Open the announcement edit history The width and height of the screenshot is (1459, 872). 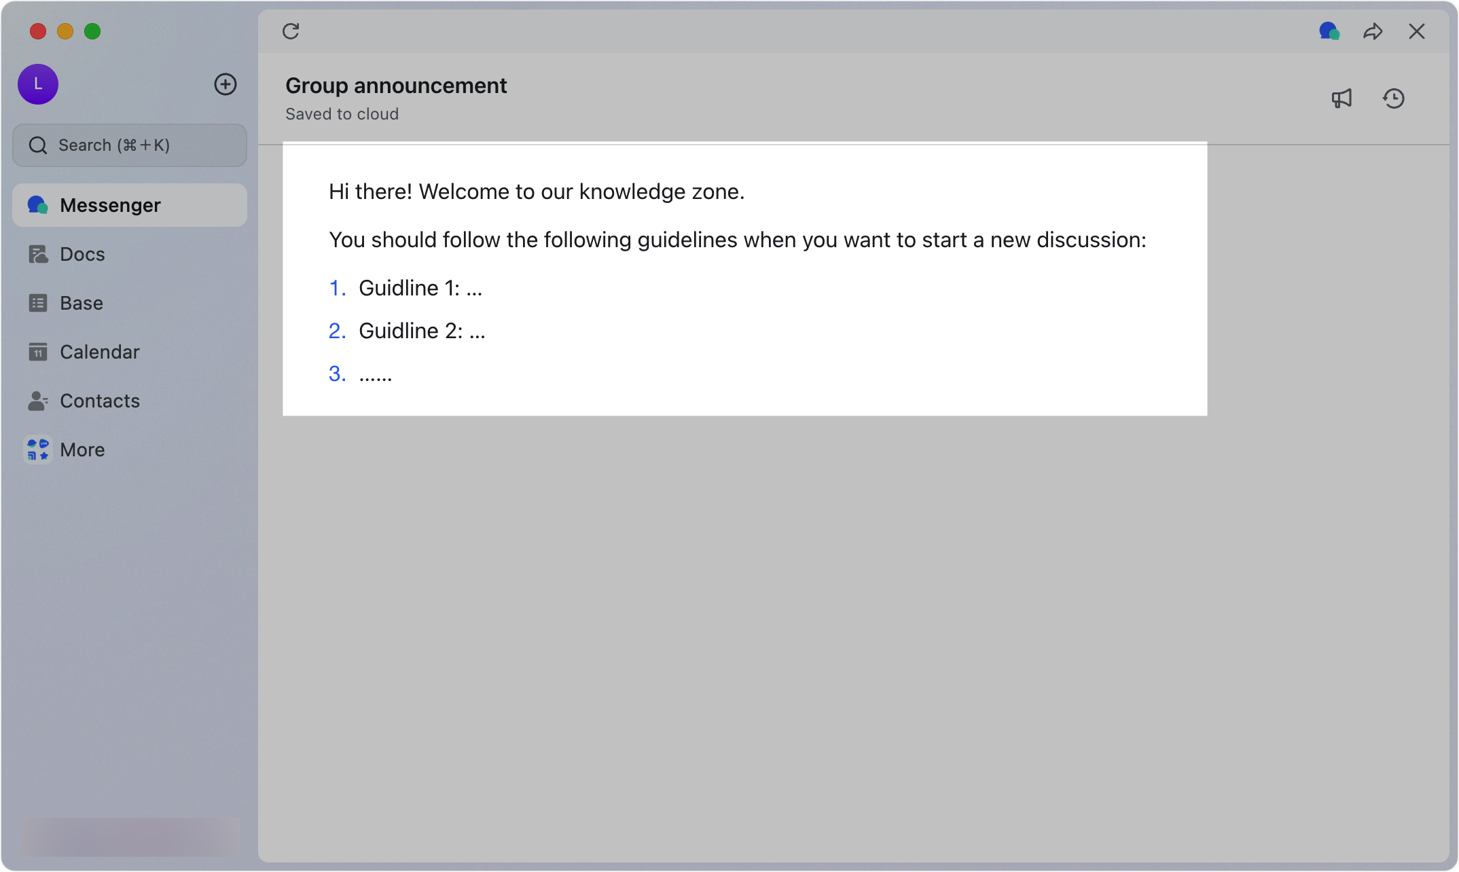click(x=1394, y=98)
